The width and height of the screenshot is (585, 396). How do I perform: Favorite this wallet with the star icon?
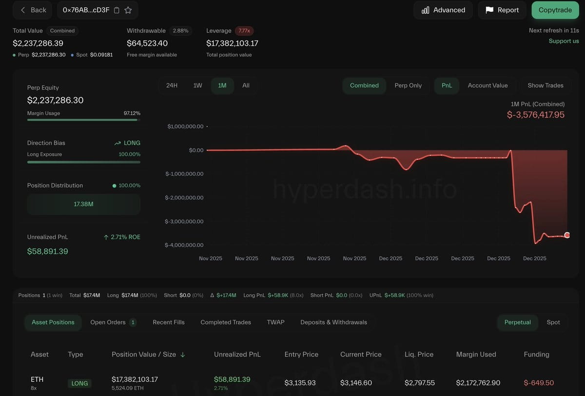128,10
